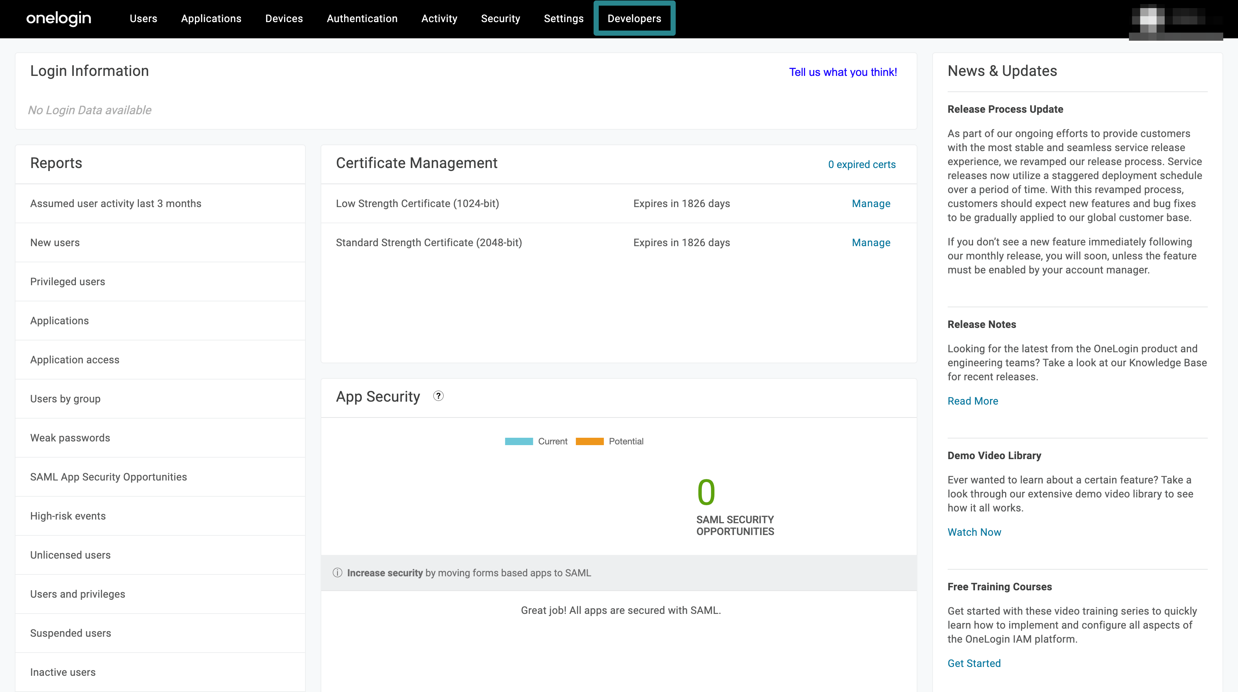This screenshot has width=1238, height=692.
Task: Open the New users report
Action: click(x=160, y=242)
